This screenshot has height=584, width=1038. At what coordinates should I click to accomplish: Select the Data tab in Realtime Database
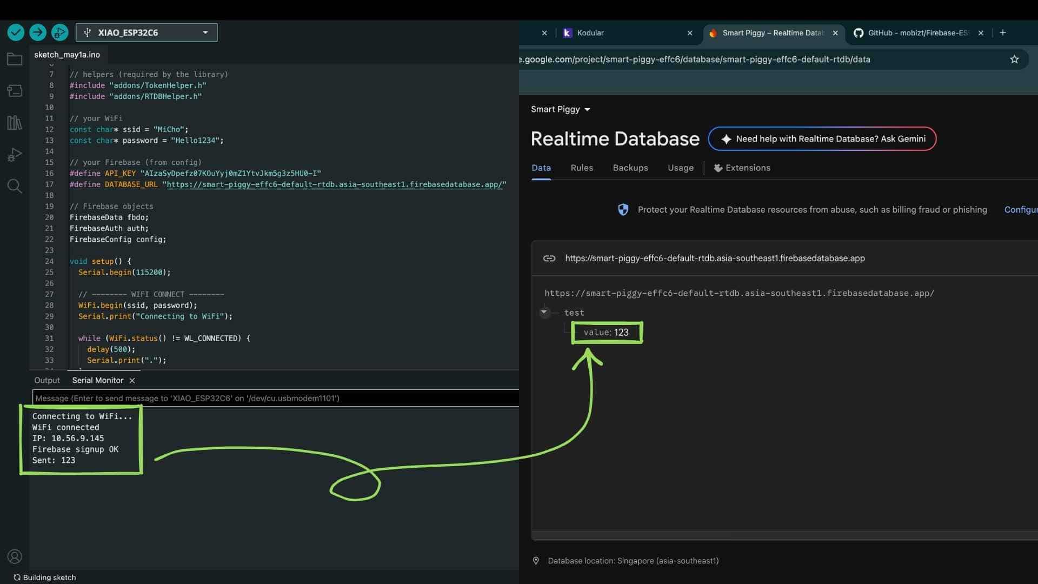click(541, 168)
